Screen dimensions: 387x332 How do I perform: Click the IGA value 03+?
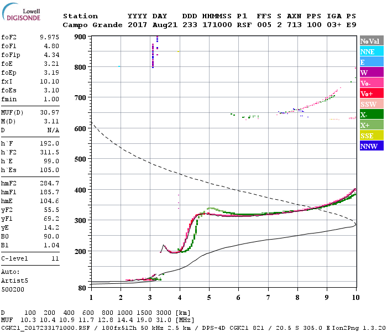click(334, 25)
